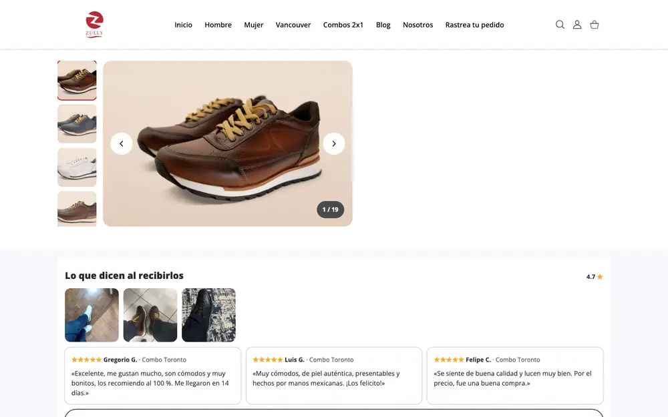Open the Mujer menu
The image size is (668, 417).
(x=253, y=25)
